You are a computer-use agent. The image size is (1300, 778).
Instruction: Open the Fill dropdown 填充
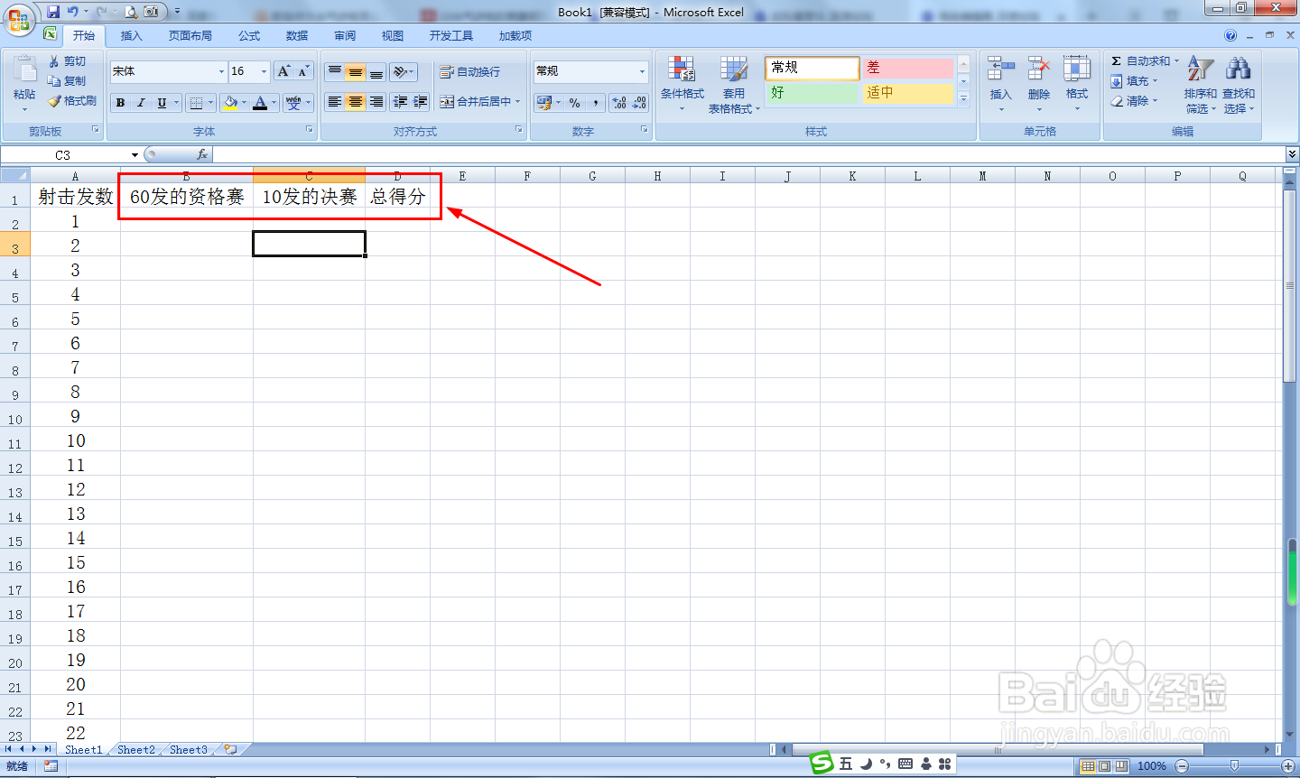[x=1135, y=81]
